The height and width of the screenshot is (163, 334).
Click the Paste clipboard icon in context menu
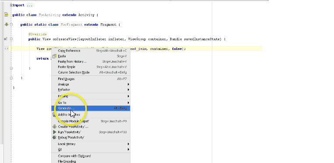(x=55, y=56)
